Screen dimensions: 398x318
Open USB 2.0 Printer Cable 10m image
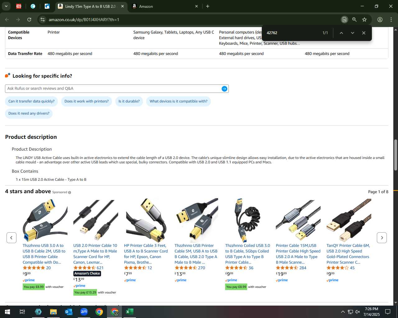(96, 220)
